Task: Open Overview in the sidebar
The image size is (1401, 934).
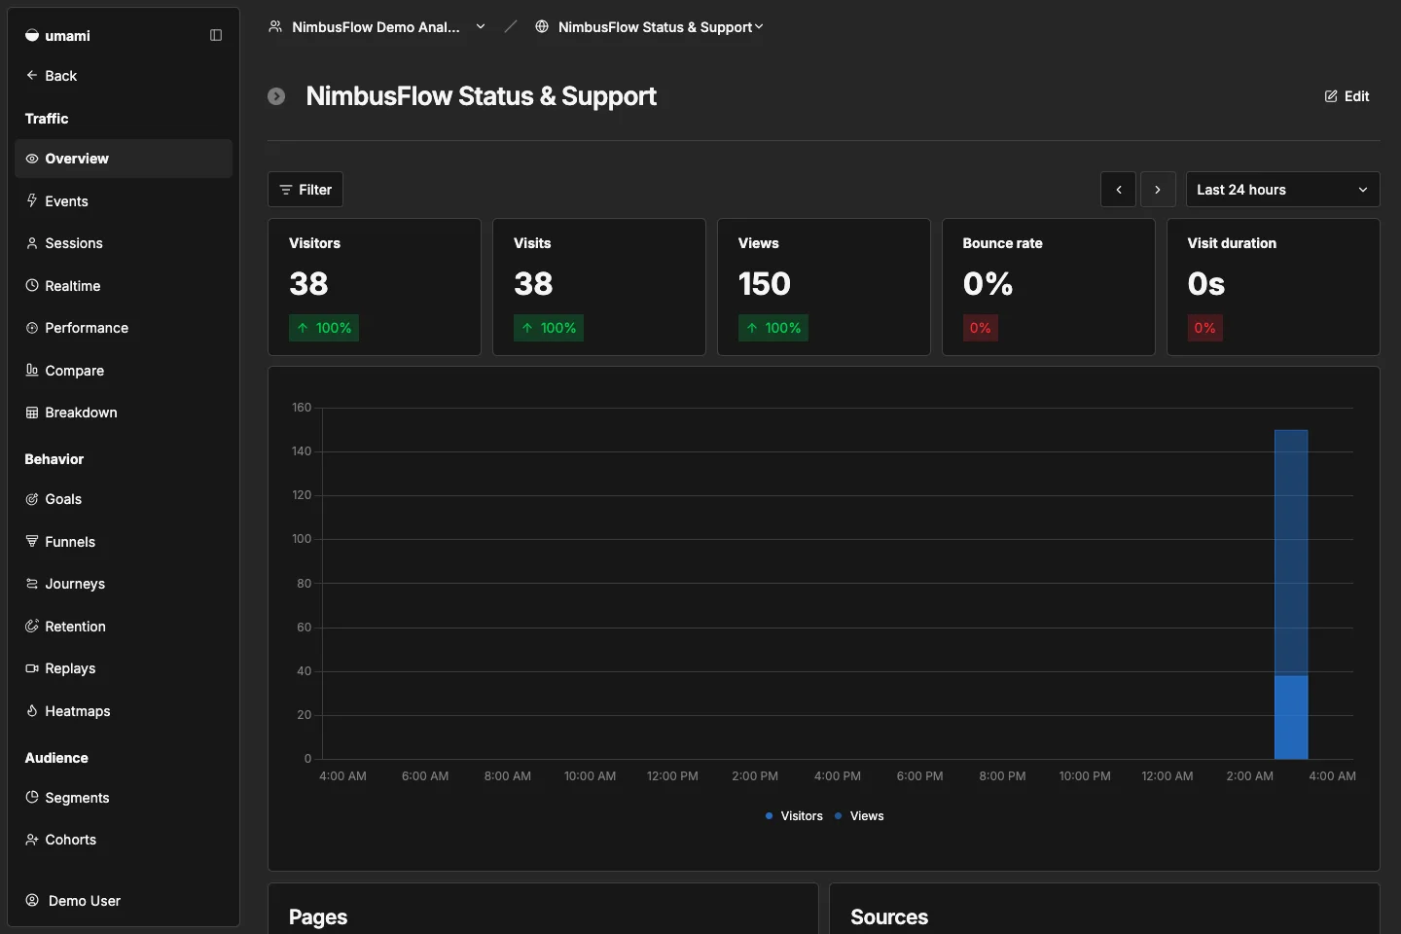Action: pos(124,159)
